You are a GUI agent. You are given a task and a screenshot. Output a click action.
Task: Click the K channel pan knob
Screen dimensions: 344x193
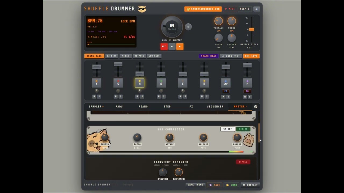point(96,91)
